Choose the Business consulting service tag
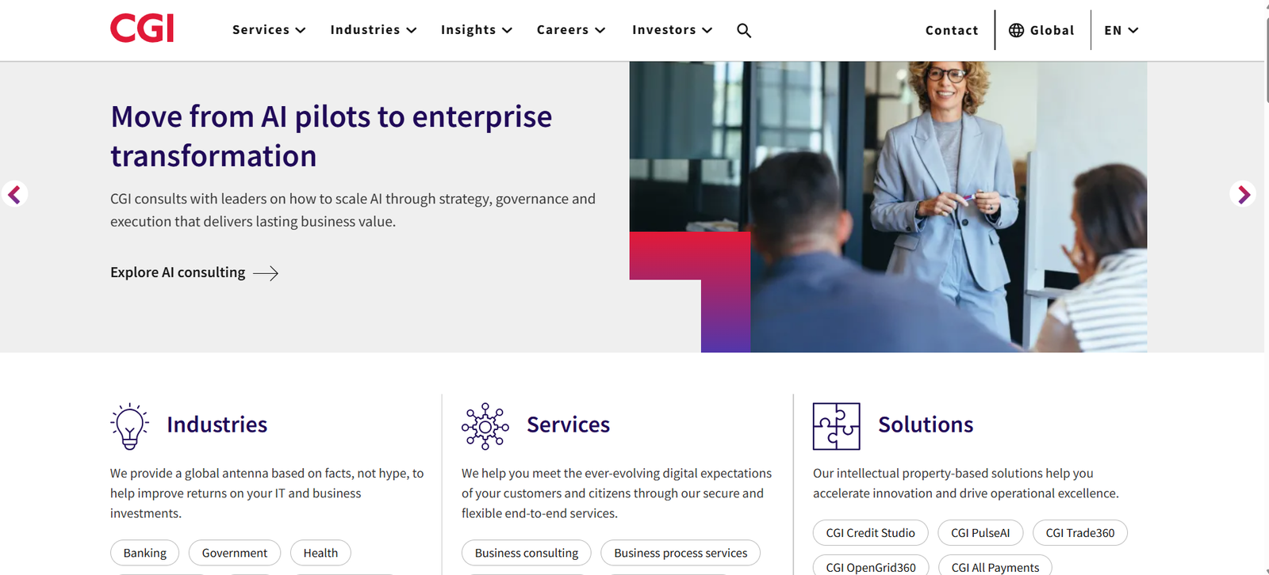The width and height of the screenshot is (1269, 575). (527, 553)
